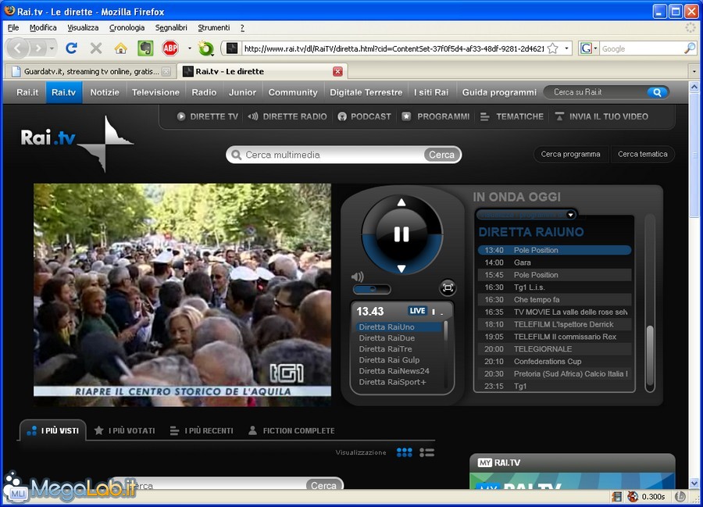The height and width of the screenshot is (507, 703).
Task: Pause the live stream
Action: point(401,234)
